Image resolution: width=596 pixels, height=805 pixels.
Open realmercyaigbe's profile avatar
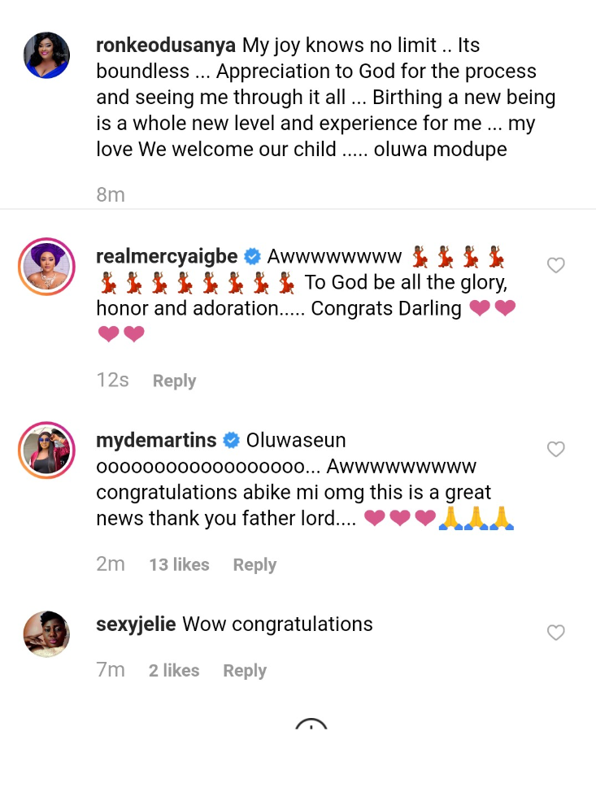click(46, 268)
